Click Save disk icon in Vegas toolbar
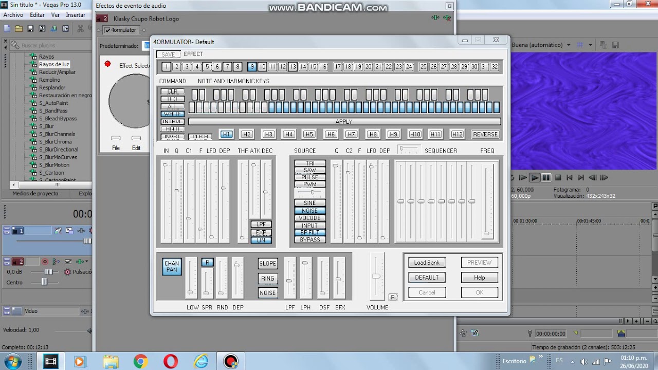Screen dimensions: 658x370 [x=30, y=29]
